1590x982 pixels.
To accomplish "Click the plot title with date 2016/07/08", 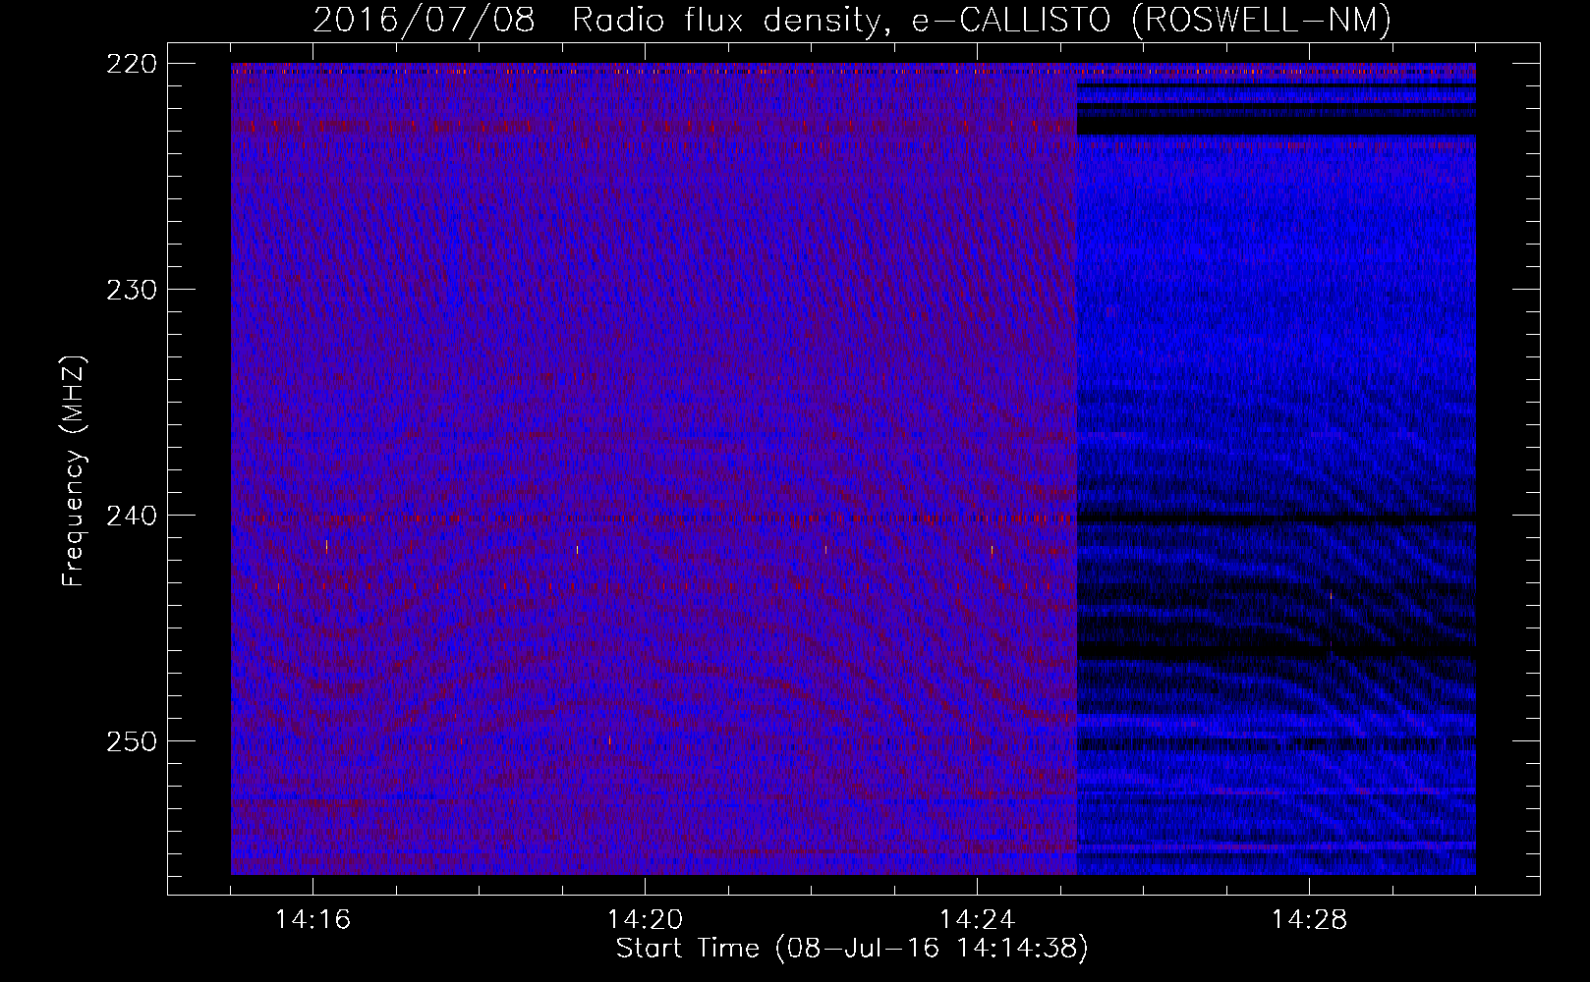I will point(852,20).
